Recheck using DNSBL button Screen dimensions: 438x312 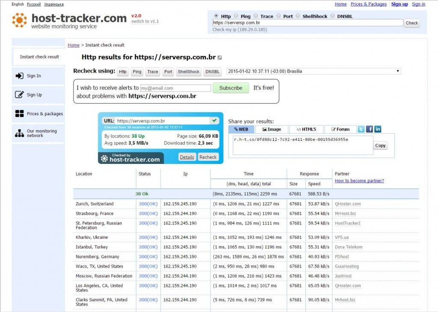click(212, 72)
